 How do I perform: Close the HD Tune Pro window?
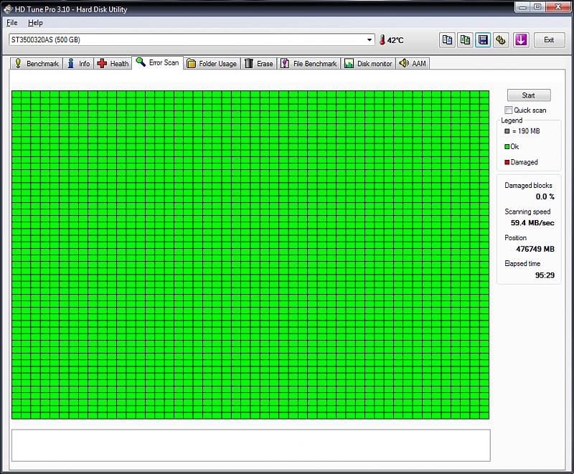(558, 7)
